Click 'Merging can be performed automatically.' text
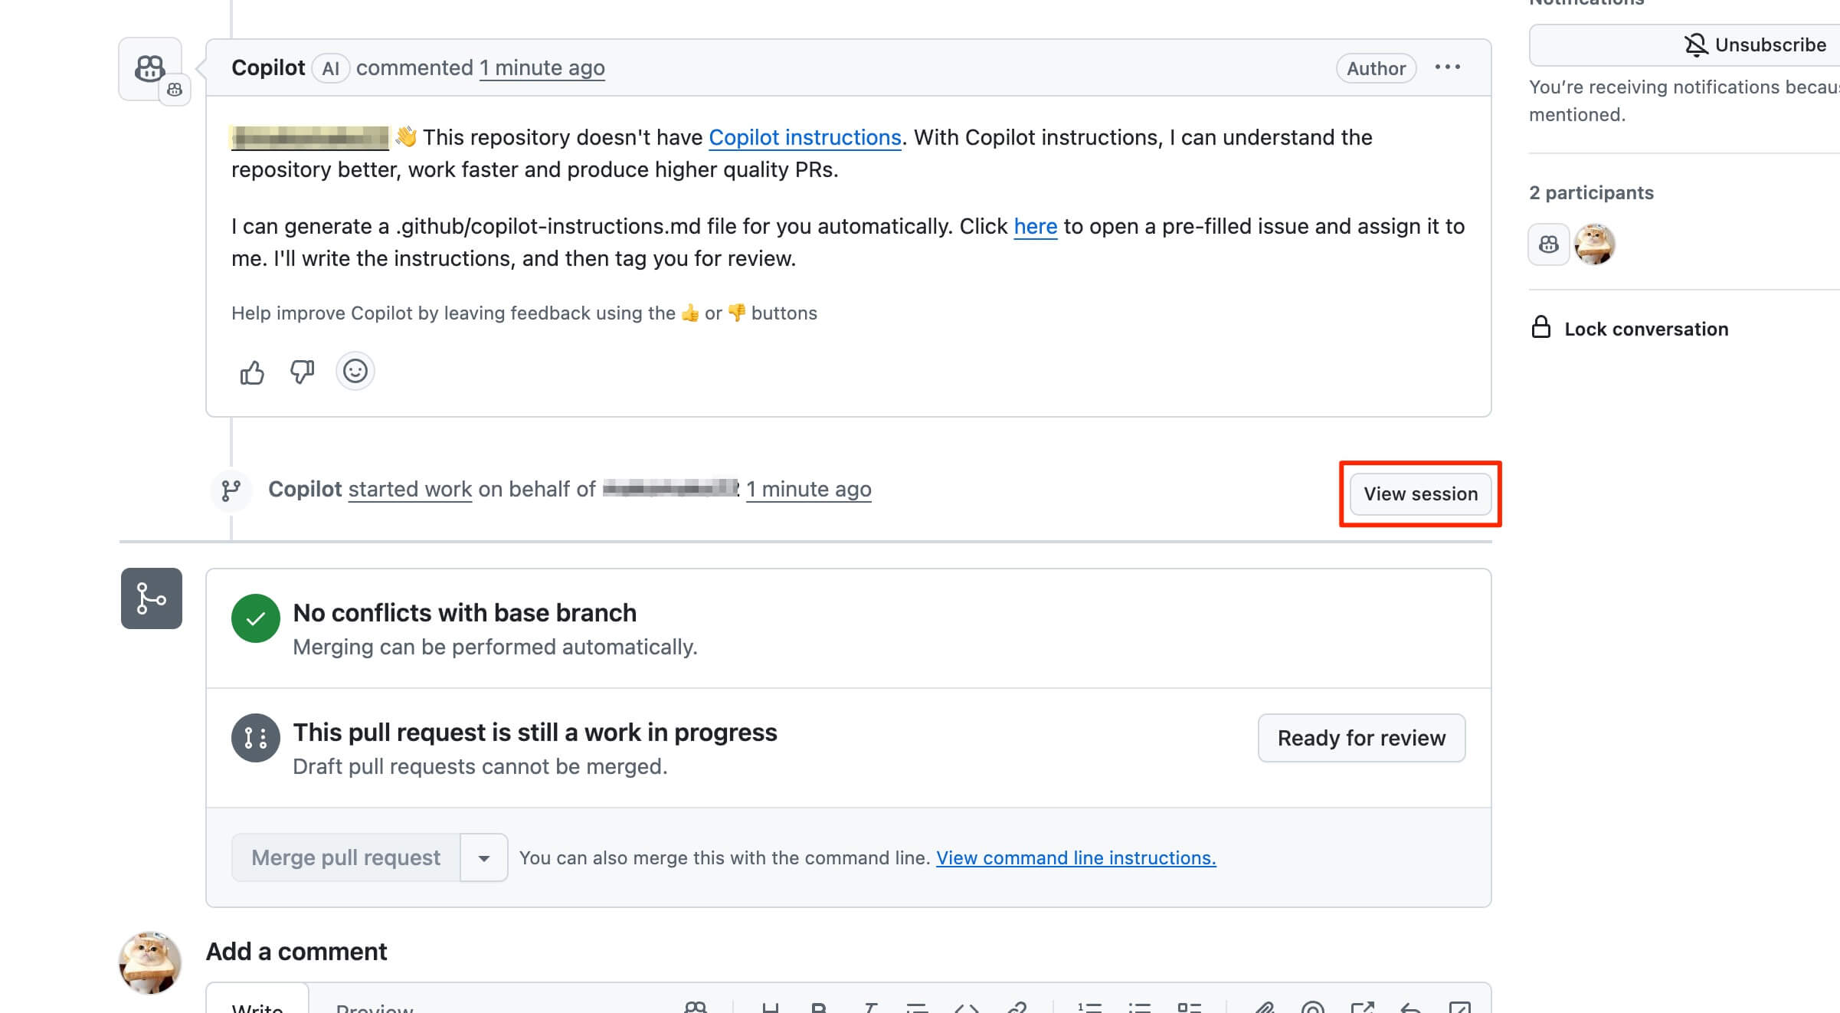 point(495,647)
